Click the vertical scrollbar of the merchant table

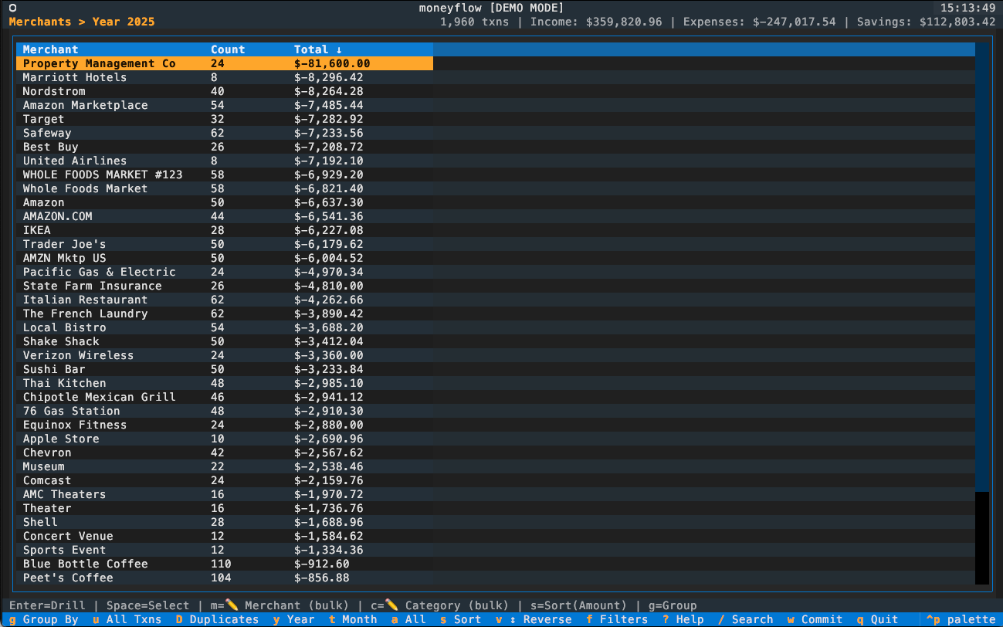click(981, 313)
